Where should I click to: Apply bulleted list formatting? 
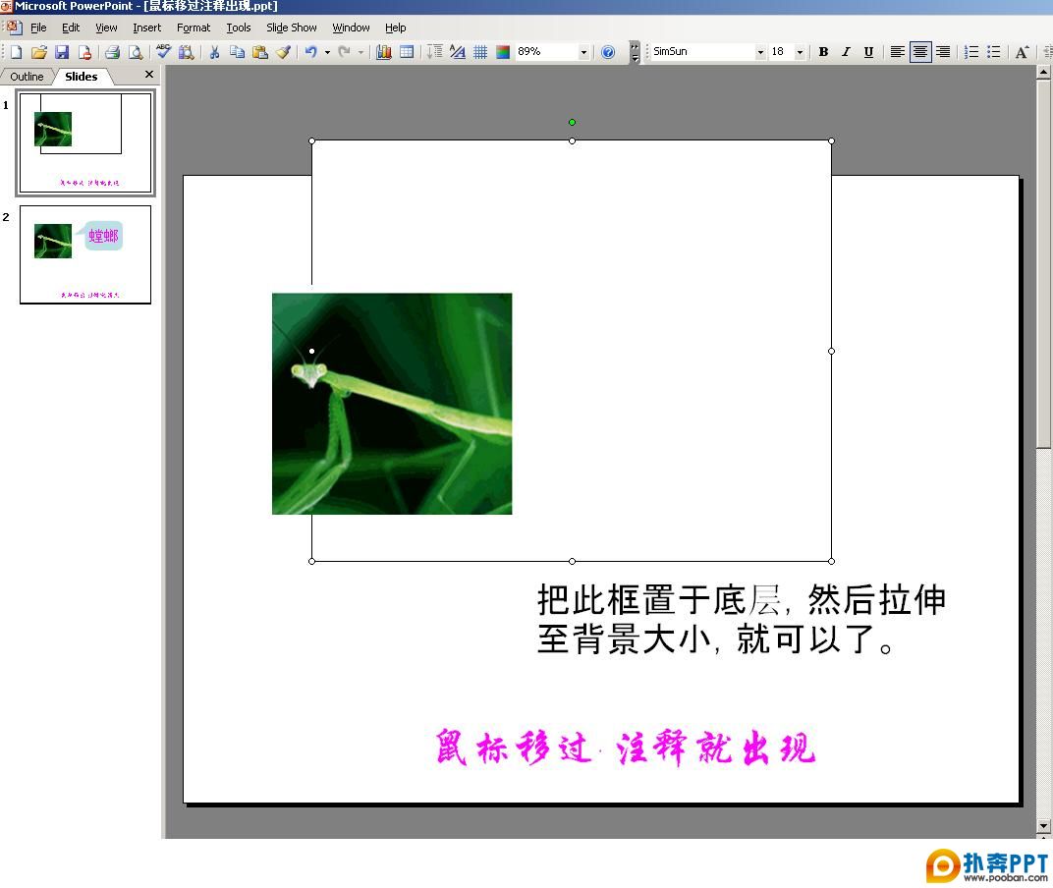coord(994,52)
